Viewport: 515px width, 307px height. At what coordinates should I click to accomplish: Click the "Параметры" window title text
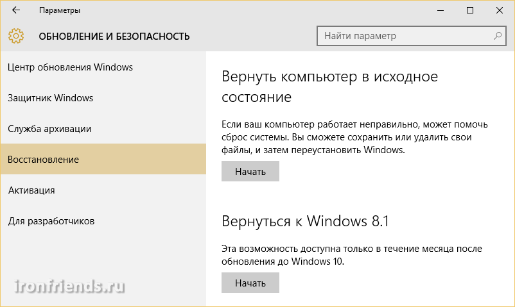click(60, 11)
